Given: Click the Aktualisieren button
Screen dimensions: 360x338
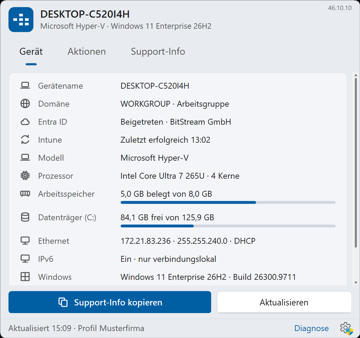Looking at the screenshot, I should pyautogui.click(x=284, y=302).
